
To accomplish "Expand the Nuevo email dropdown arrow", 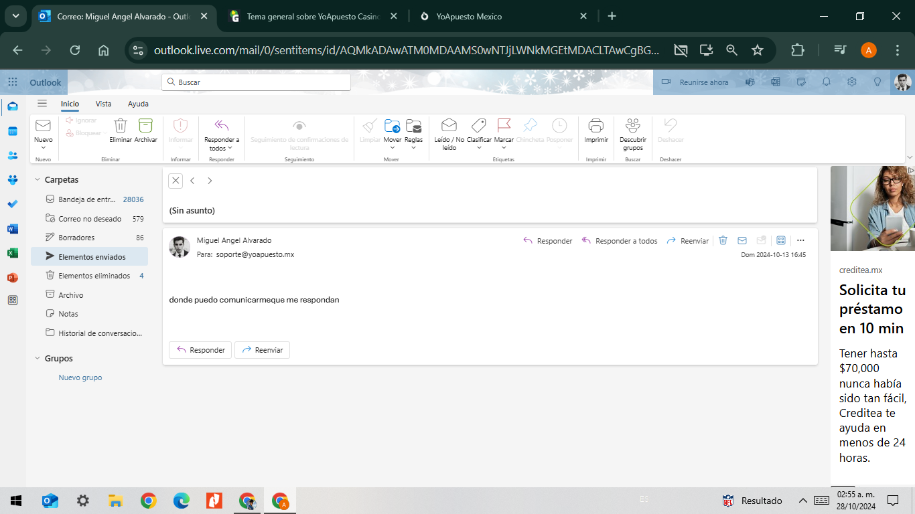I will pos(43,148).
